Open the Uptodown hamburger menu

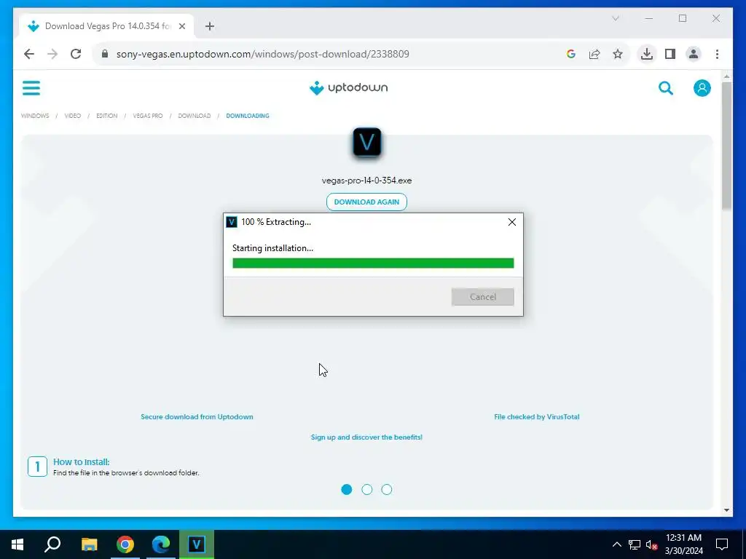(31, 88)
